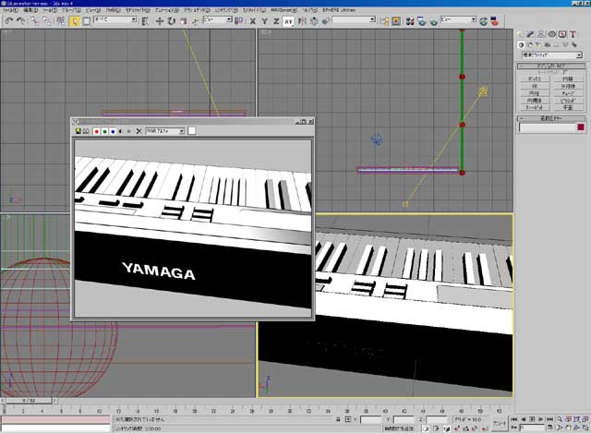Screen dimensions: 591x434
Task: Toggle monochrome display in render window
Action: pyautogui.click(x=129, y=131)
